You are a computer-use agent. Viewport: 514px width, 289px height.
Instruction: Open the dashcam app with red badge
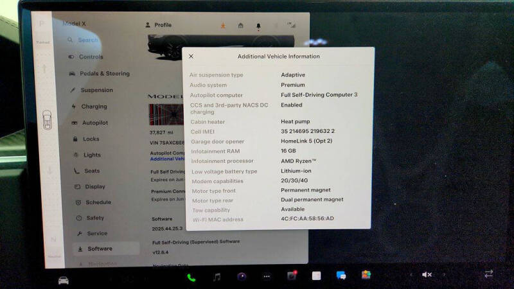[292, 276]
